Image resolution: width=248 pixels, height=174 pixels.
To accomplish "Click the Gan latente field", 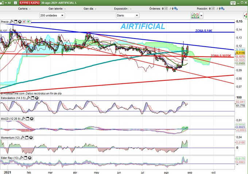I will [57, 9].
